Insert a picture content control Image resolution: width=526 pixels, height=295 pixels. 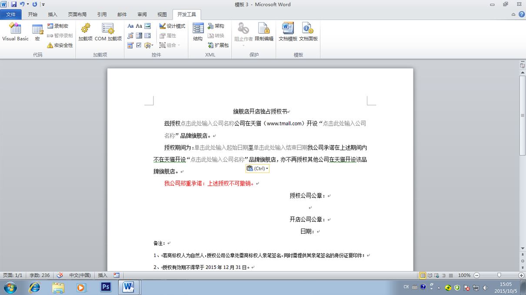pyautogui.click(x=147, y=26)
